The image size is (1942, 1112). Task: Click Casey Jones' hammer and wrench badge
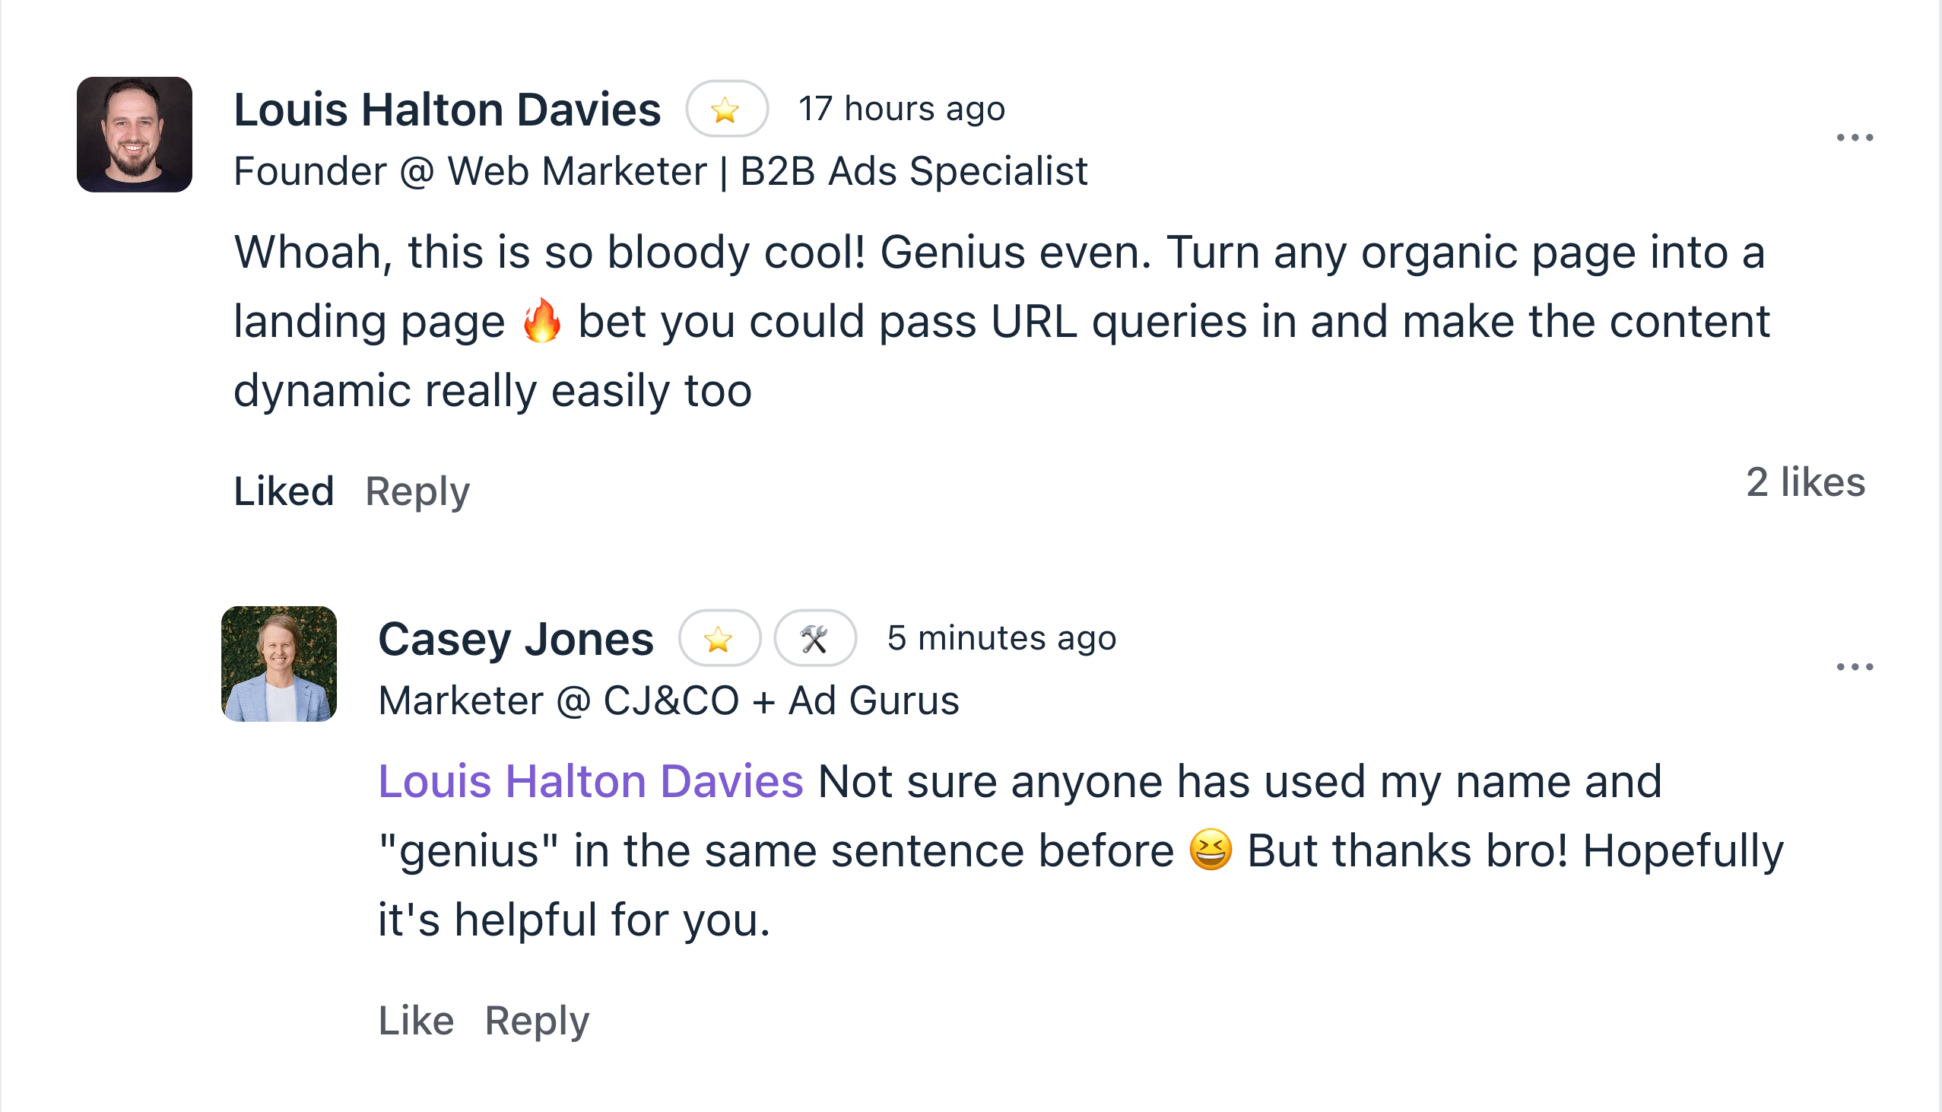pos(814,638)
